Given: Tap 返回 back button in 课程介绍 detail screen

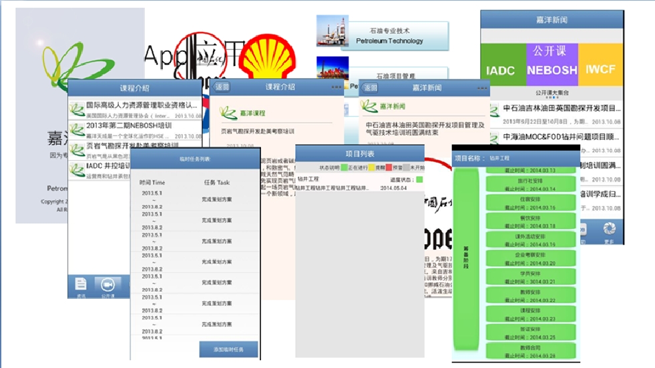Looking at the screenshot, I should click(222, 87).
